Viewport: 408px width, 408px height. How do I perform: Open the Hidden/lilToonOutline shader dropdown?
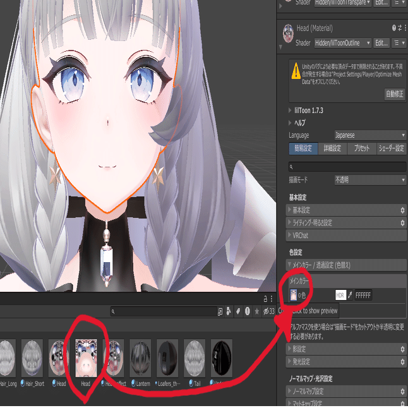click(343, 43)
